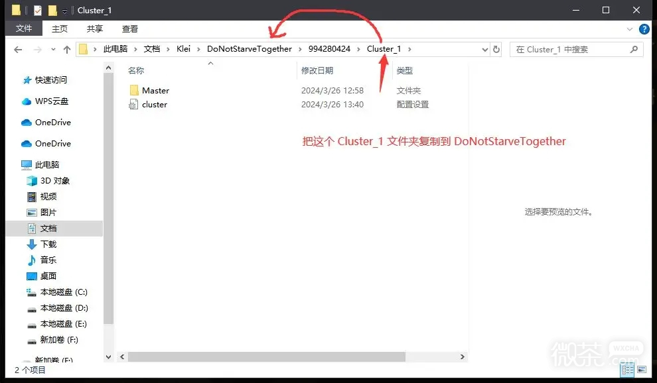The height and width of the screenshot is (383, 657).
Task: Sort by 类型 column header
Action: click(x=405, y=71)
